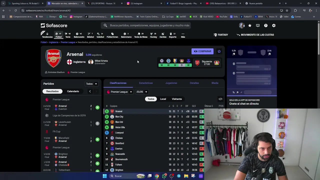Screen dimensions: 320x180
Task: Open the bet365 bookmark
Action: (x=181, y=17)
